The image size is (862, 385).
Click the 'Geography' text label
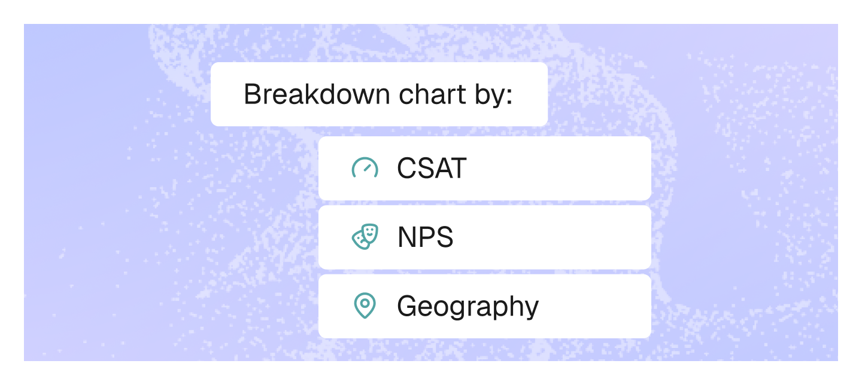(x=468, y=306)
